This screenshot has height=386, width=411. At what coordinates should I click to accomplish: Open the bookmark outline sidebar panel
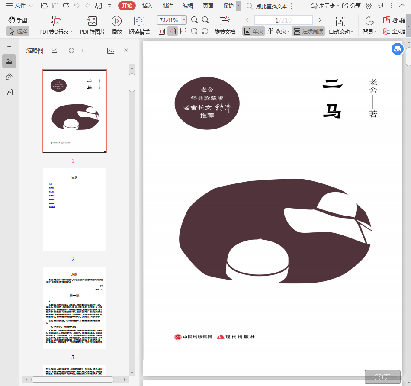(9, 45)
